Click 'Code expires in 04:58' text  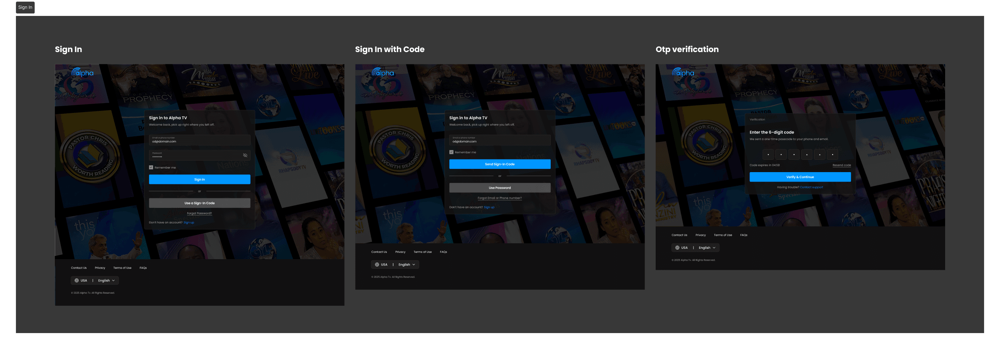(765, 165)
